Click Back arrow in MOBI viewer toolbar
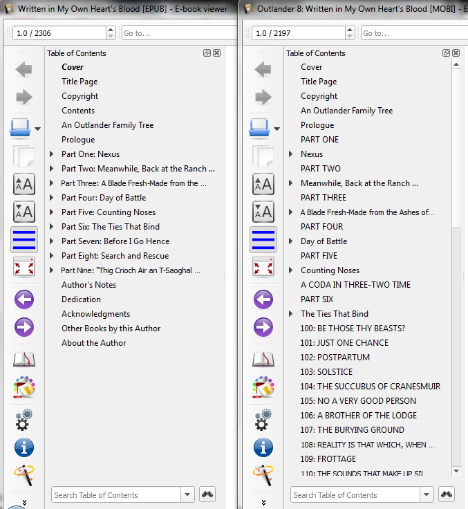The image size is (468, 509). pos(263,69)
